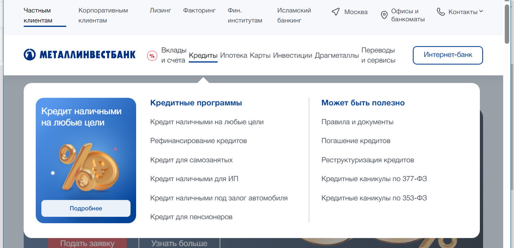The image size is (514, 248).
Task: Open Кредит для самозанятых link
Action: [191, 160]
